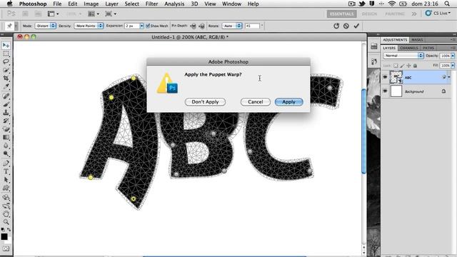Select the 3D Camera Rotate tool

pos(6,206)
